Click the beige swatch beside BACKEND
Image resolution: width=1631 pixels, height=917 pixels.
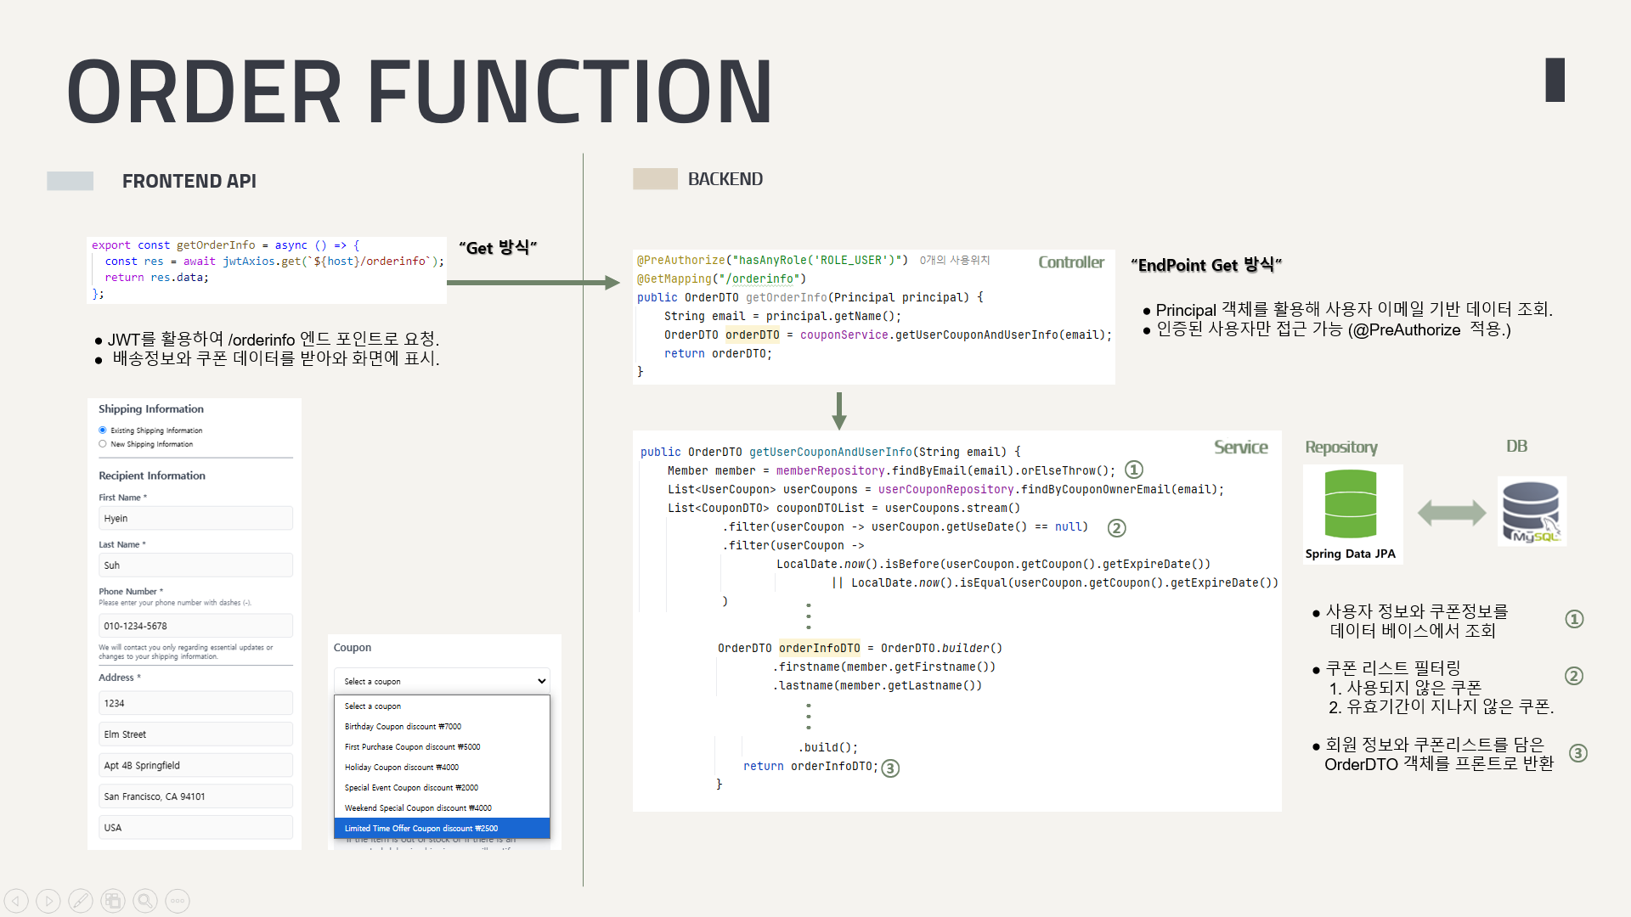[655, 179]
